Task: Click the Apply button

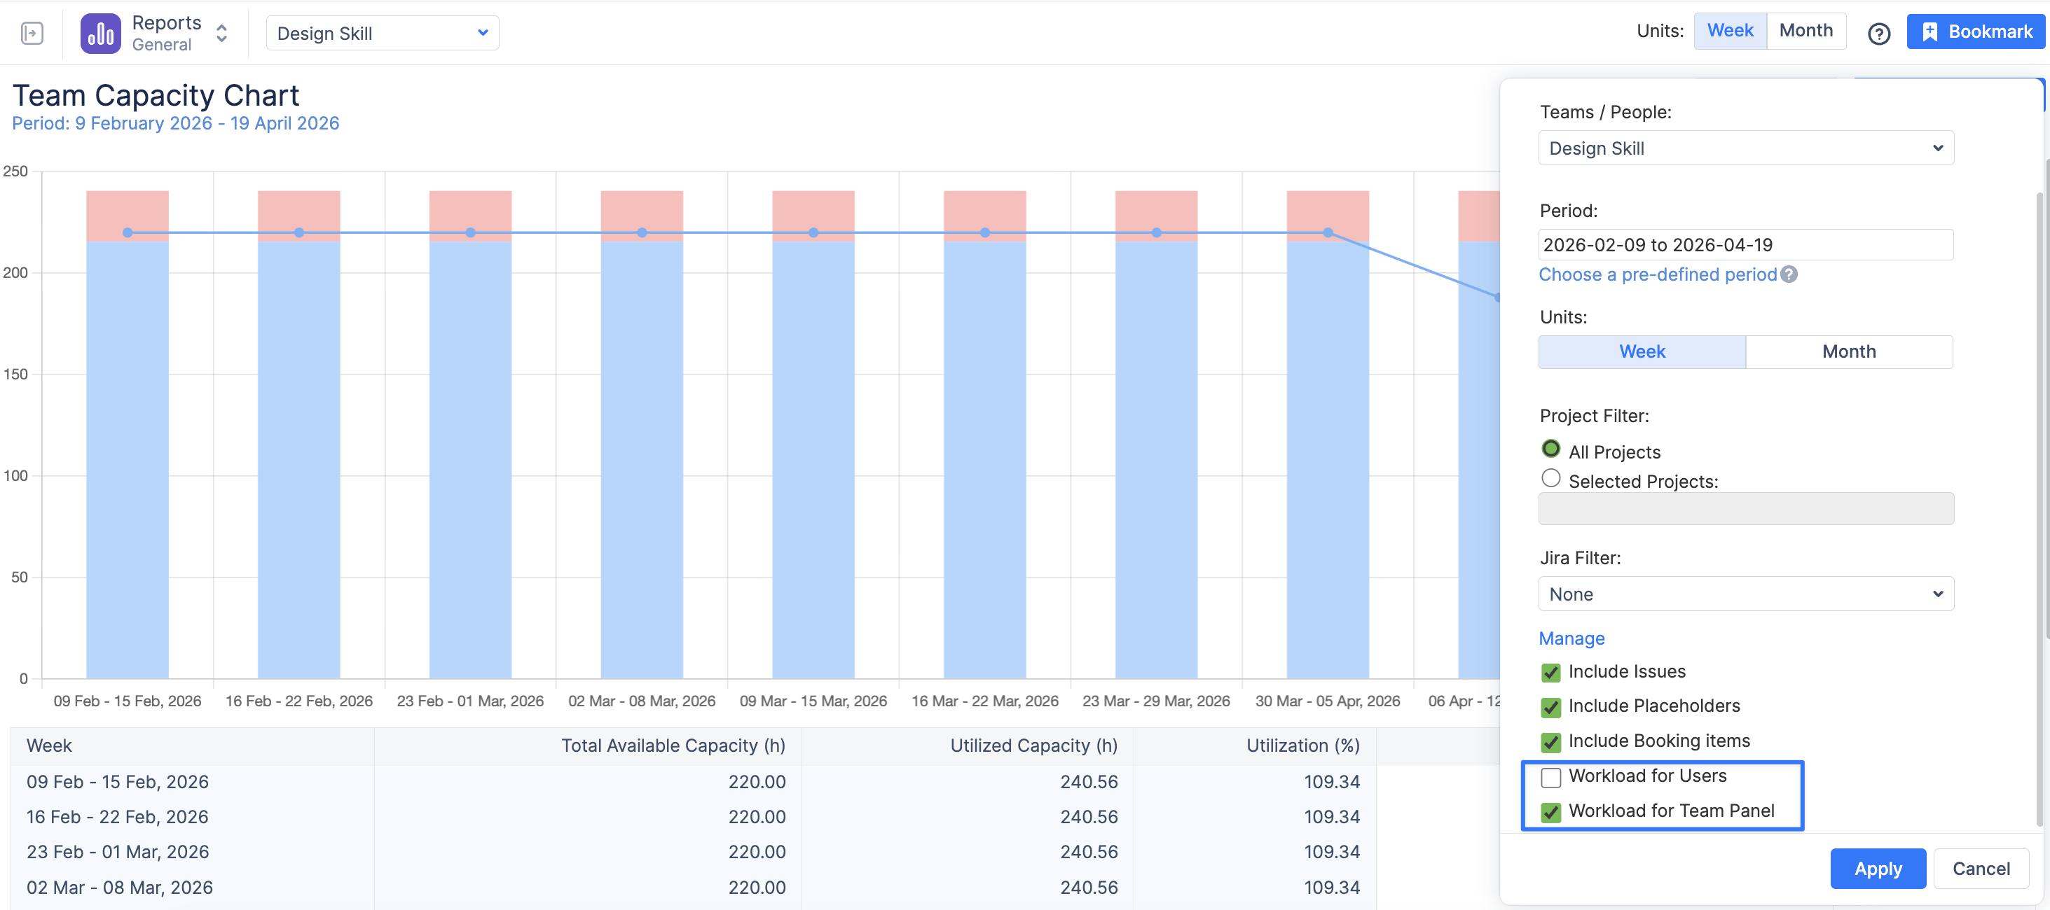Action: point(1878,869)
